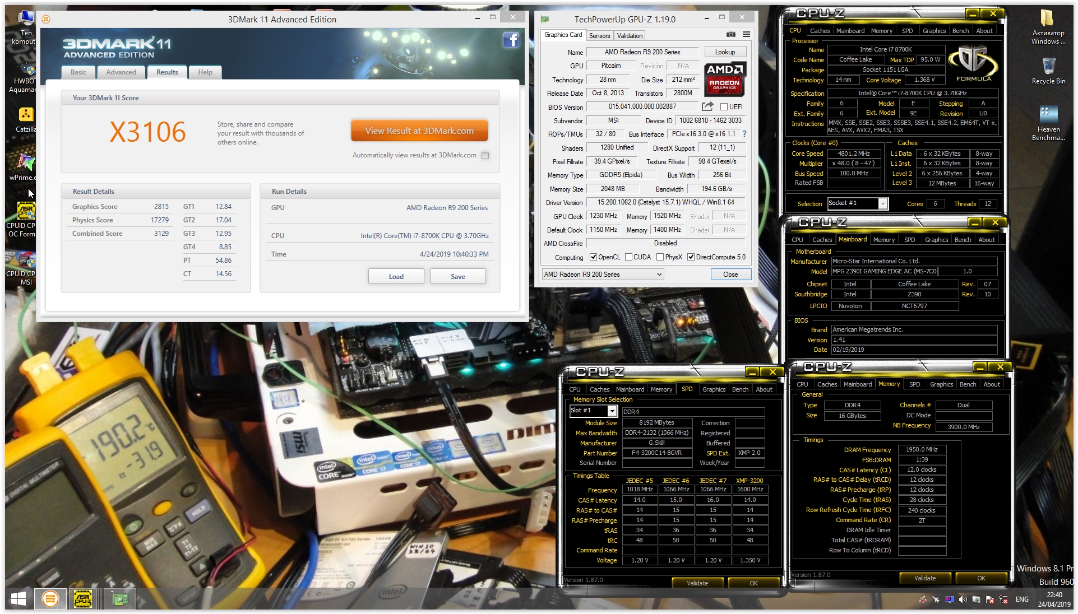Screen dimensions: 1078x614
Task: Select the CPUID CPU-Z MSI desktop shortcut
Action: (22, 269)
